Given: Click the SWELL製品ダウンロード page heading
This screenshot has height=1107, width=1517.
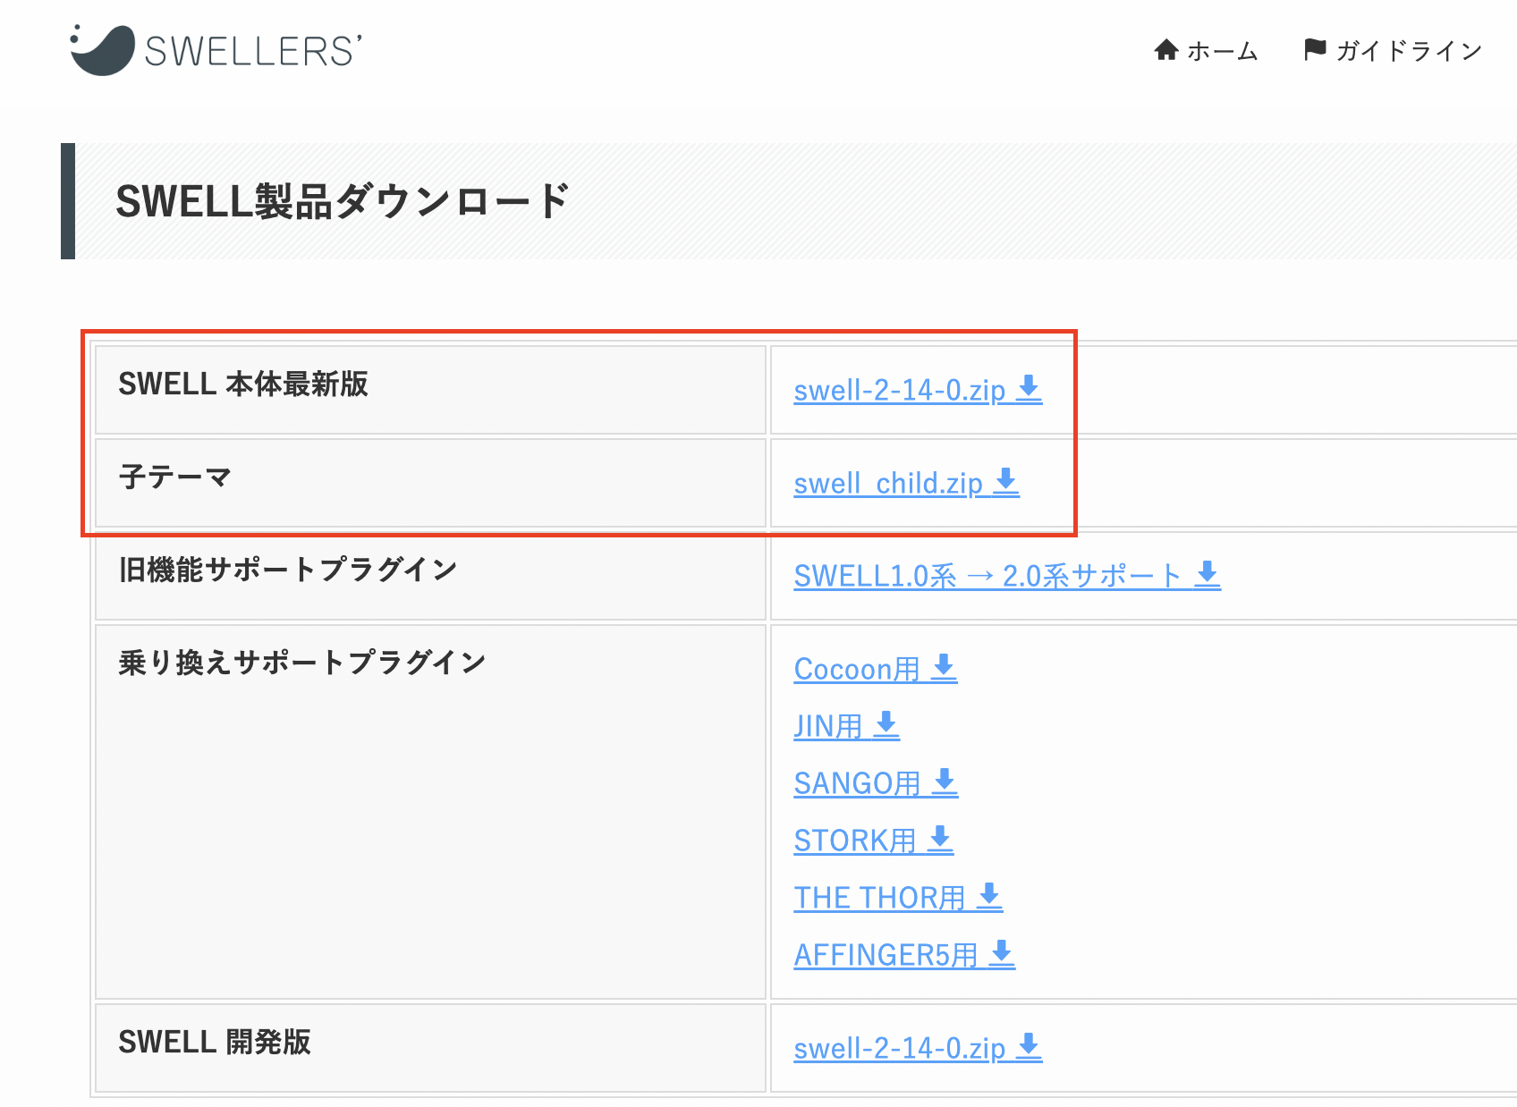Looking at the screenshot, I should pyautogui.click(x=343, y=201).
